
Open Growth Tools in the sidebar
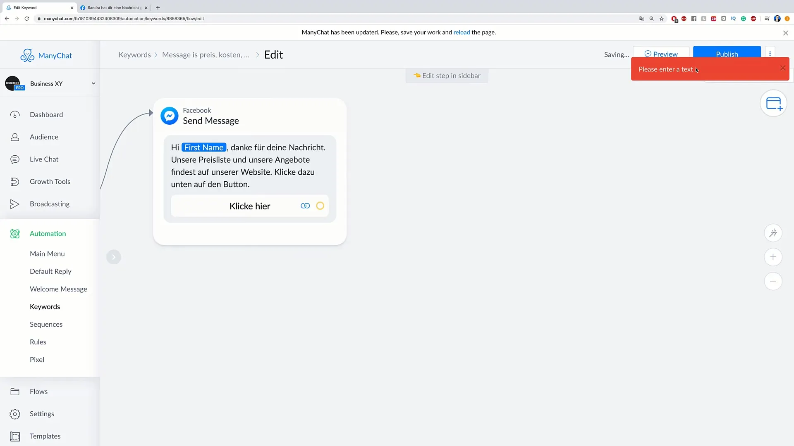pyautogui.click(x=50, y=181)
